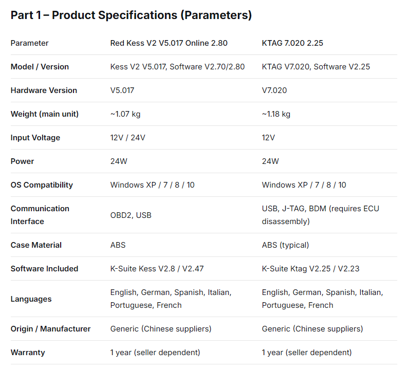The image size is (406, 369).
Task: Click the KTAG 7.020 2.25 column header
Action: 292,43
